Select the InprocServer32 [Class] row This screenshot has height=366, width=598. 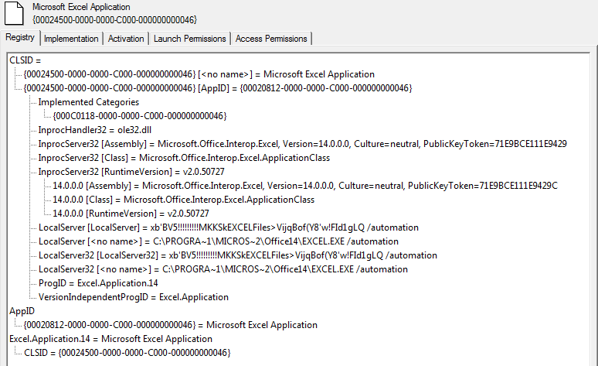click(184, 158)
